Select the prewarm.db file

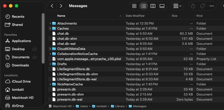tap(66, 89)
